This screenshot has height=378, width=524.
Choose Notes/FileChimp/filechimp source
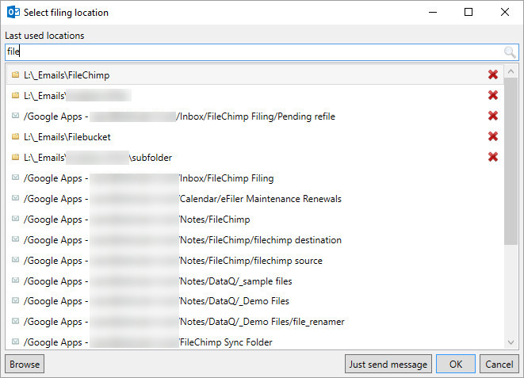(254, 261)
